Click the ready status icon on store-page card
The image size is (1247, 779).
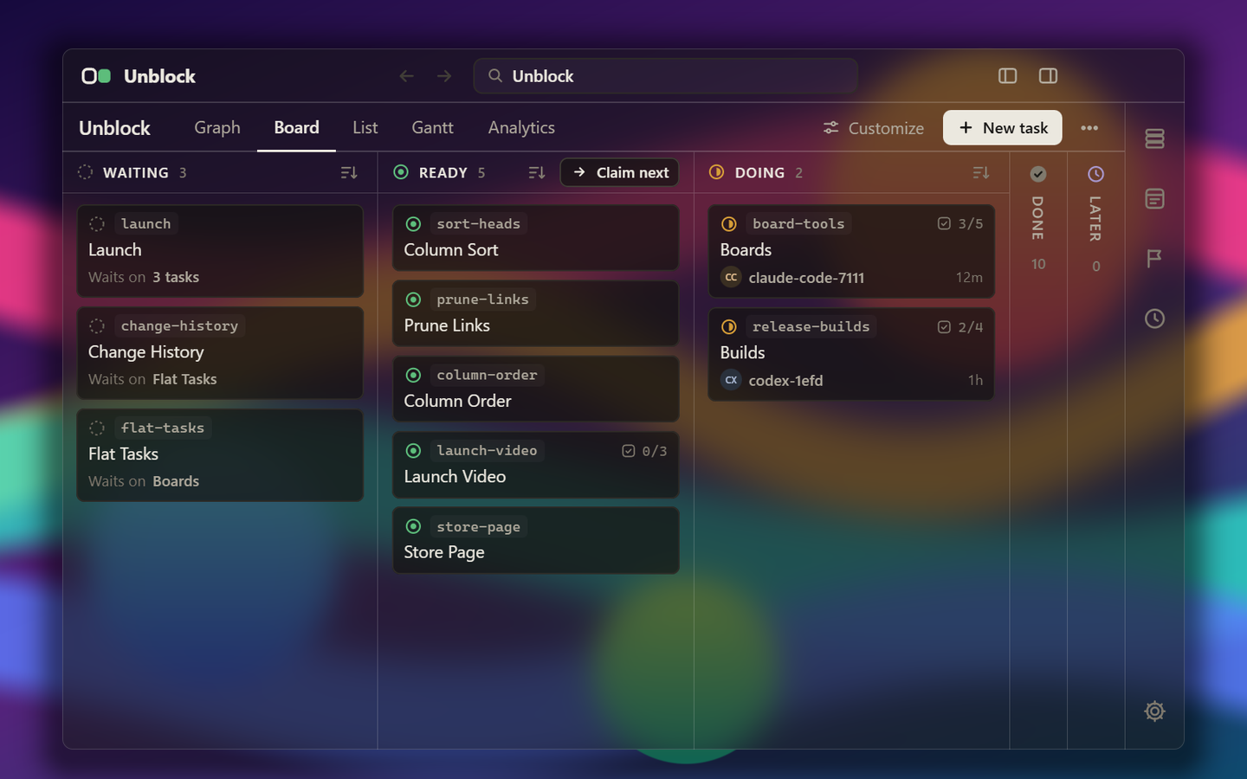tap(413, 526)
